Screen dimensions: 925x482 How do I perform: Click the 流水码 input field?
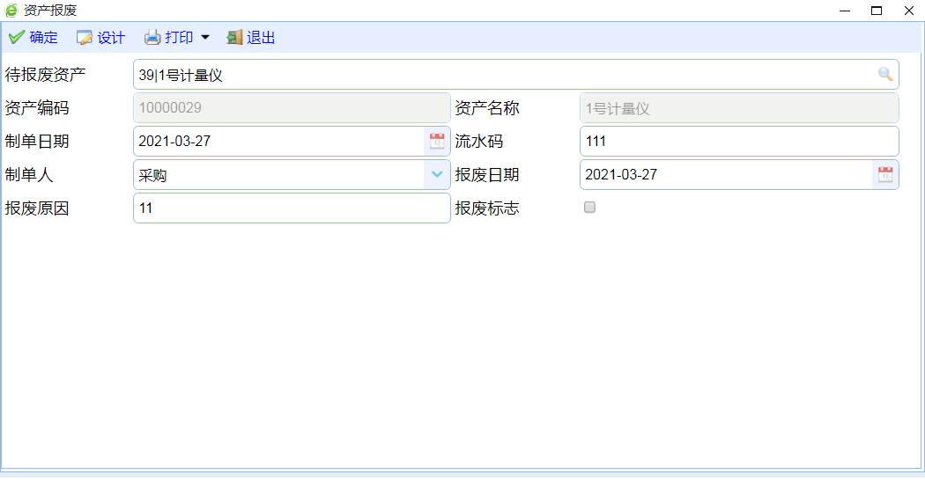coord(738,142)
